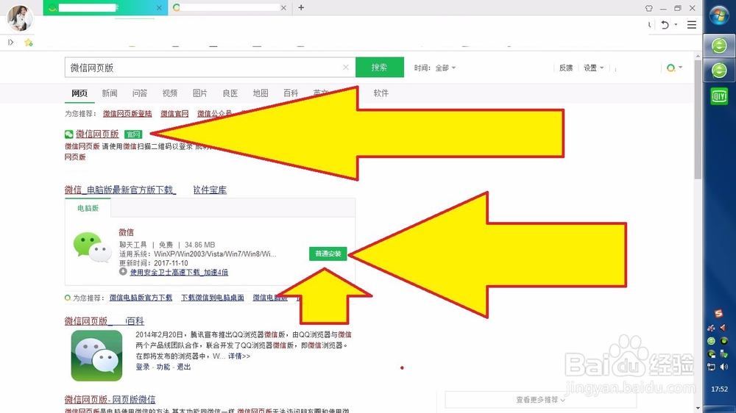736x413 pixels.
Task: Click the page vertical scrollbar thumb
Action: (698, 120)
